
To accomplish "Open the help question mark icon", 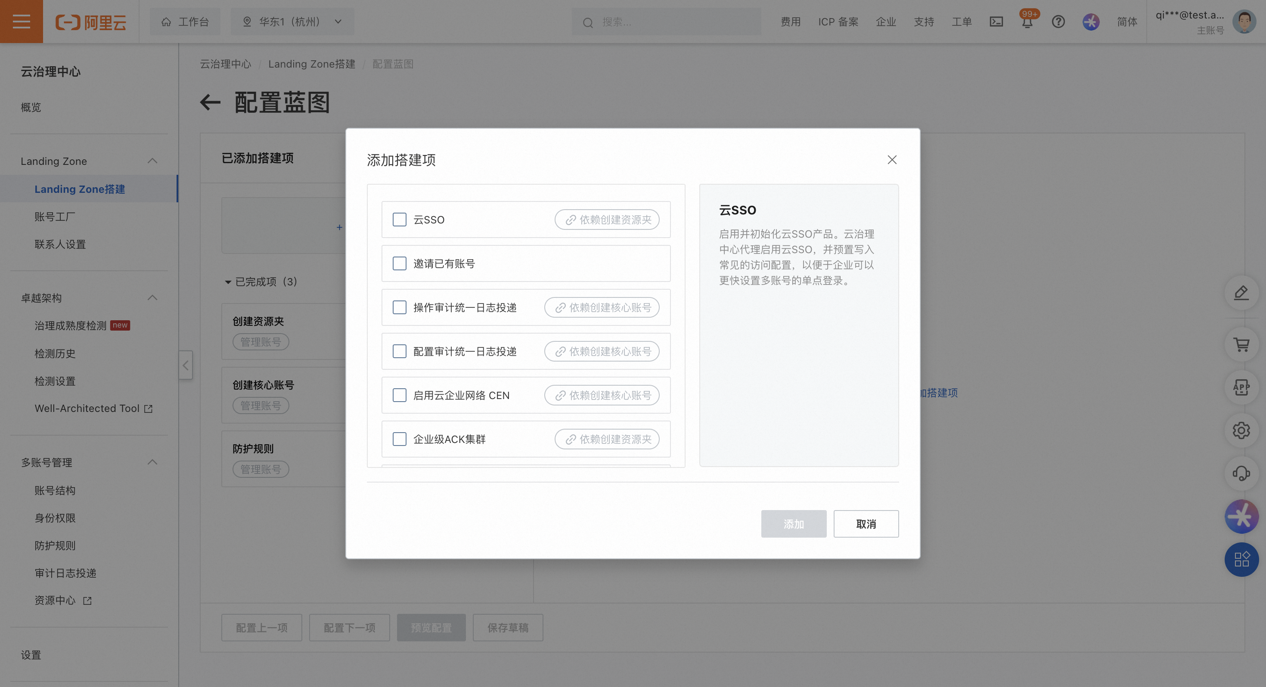I will point(1058,22).
